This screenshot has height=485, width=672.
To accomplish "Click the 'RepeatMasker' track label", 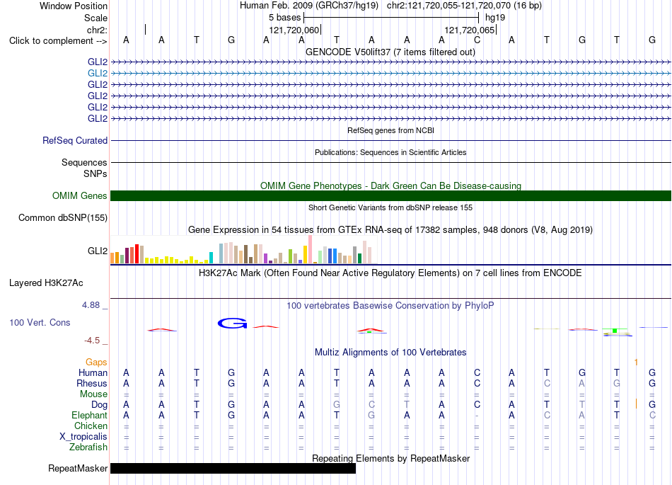I will point(78,469).
